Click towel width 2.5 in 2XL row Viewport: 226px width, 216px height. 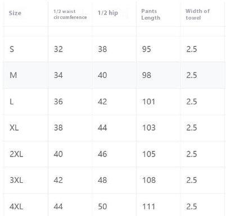tap(192, 154)
